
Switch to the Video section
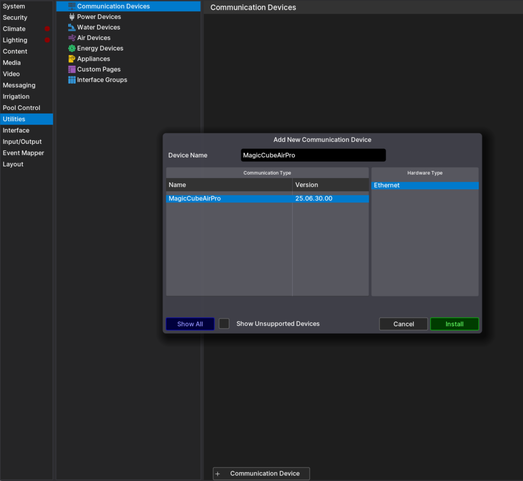[26, 74]
